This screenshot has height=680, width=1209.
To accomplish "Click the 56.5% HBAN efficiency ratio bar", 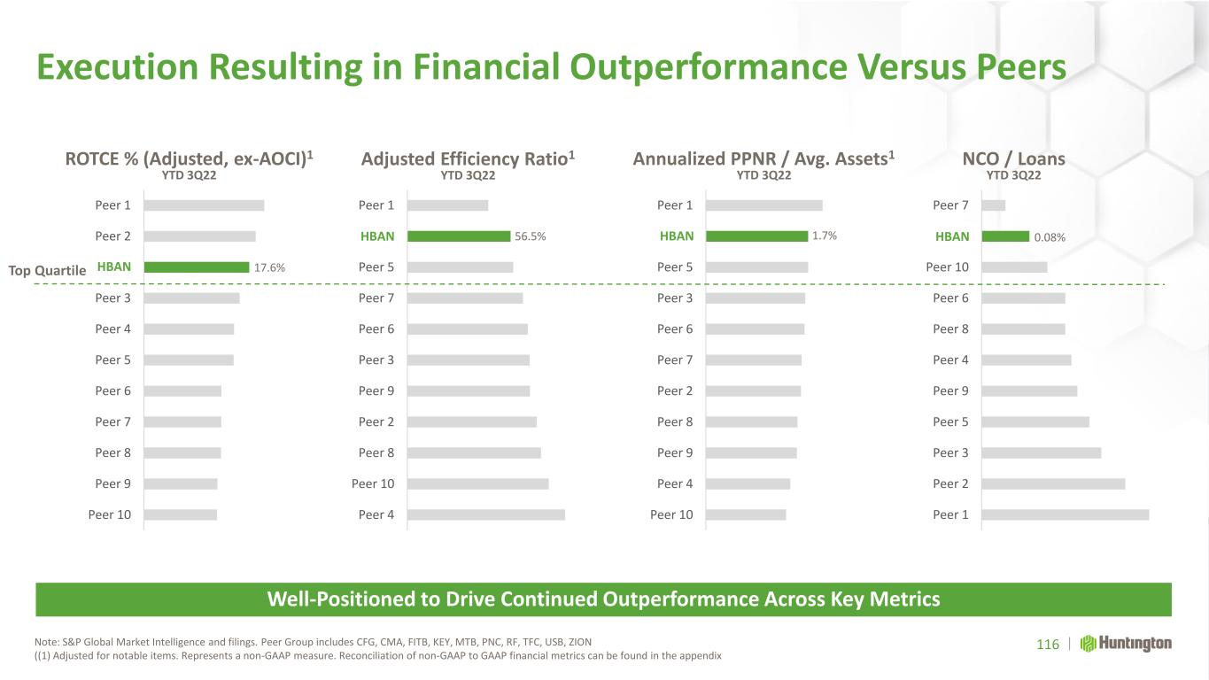I will (x=459, y=236).
